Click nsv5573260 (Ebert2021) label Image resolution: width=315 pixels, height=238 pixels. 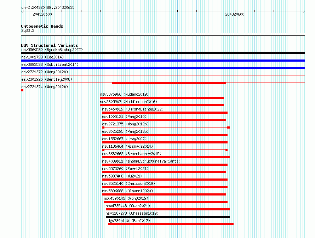(125, 169)
